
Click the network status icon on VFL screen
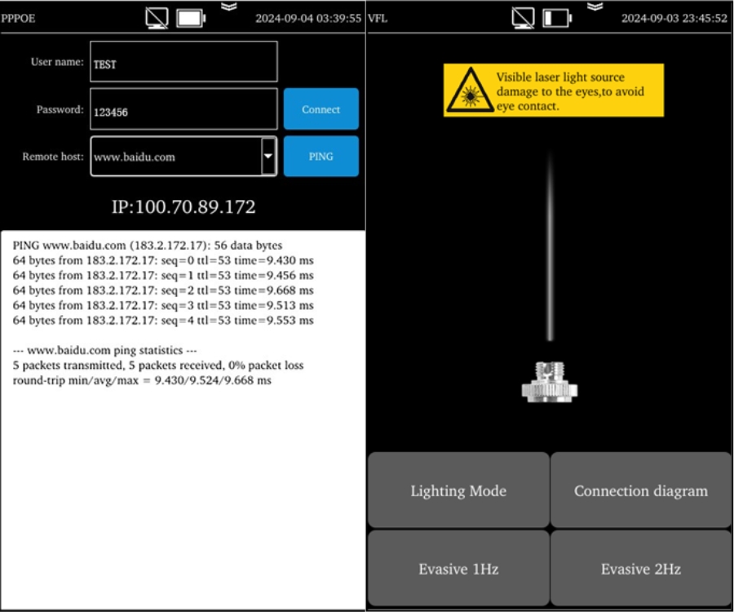tap(524, 17)
